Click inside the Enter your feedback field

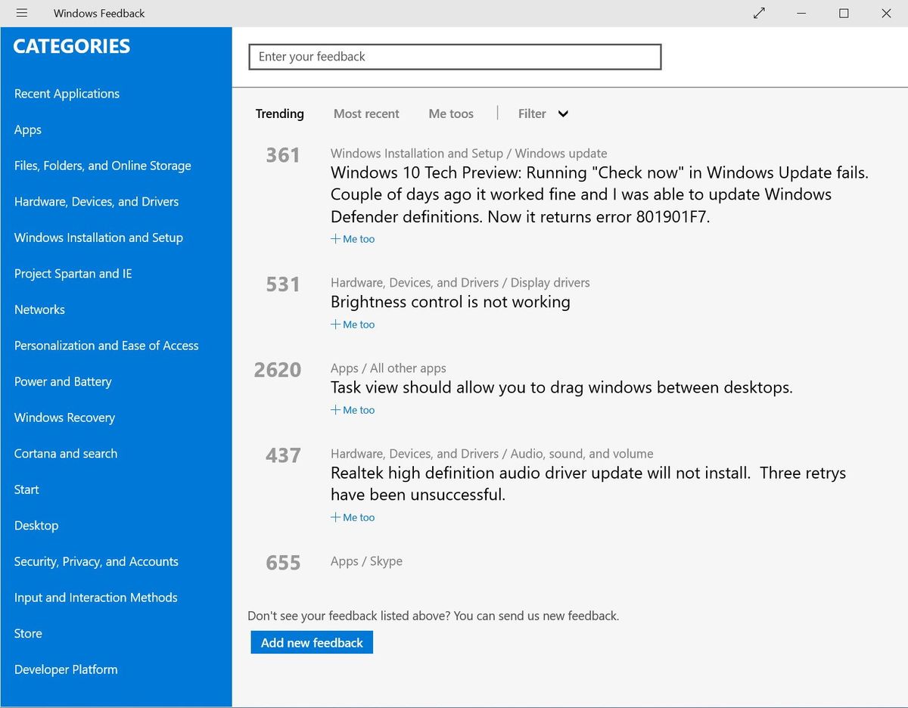coord(455,57)
